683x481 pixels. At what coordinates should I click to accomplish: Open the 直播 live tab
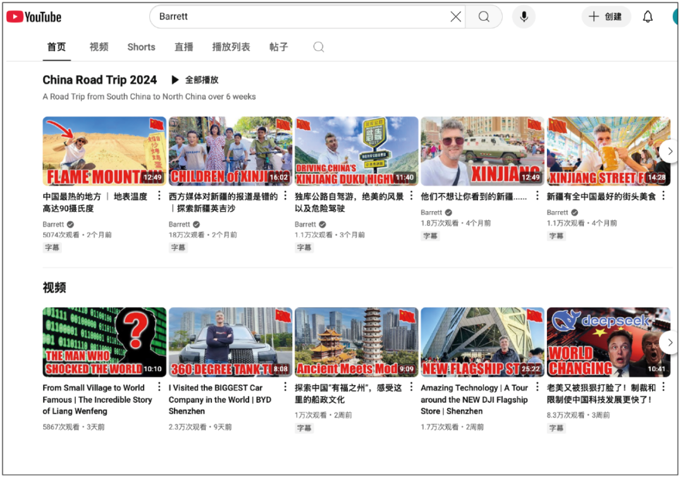point(184,47)
